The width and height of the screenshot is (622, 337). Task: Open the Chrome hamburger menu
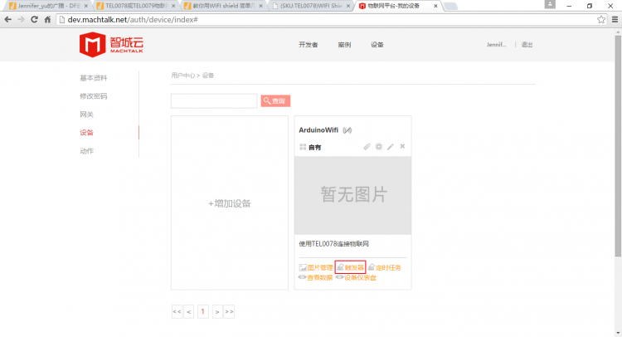tap(614, 19)
